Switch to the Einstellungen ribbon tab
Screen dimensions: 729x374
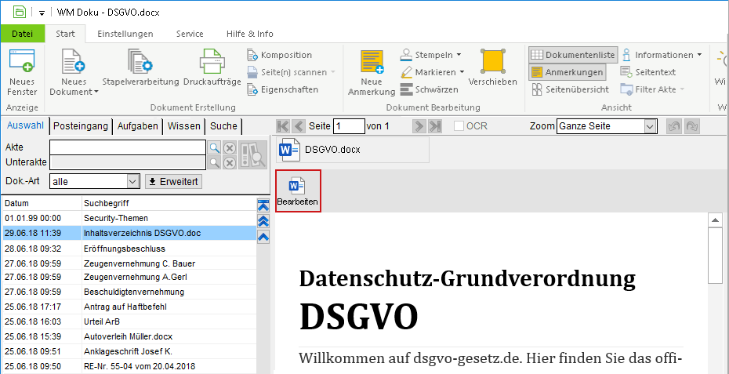(125, 34)
